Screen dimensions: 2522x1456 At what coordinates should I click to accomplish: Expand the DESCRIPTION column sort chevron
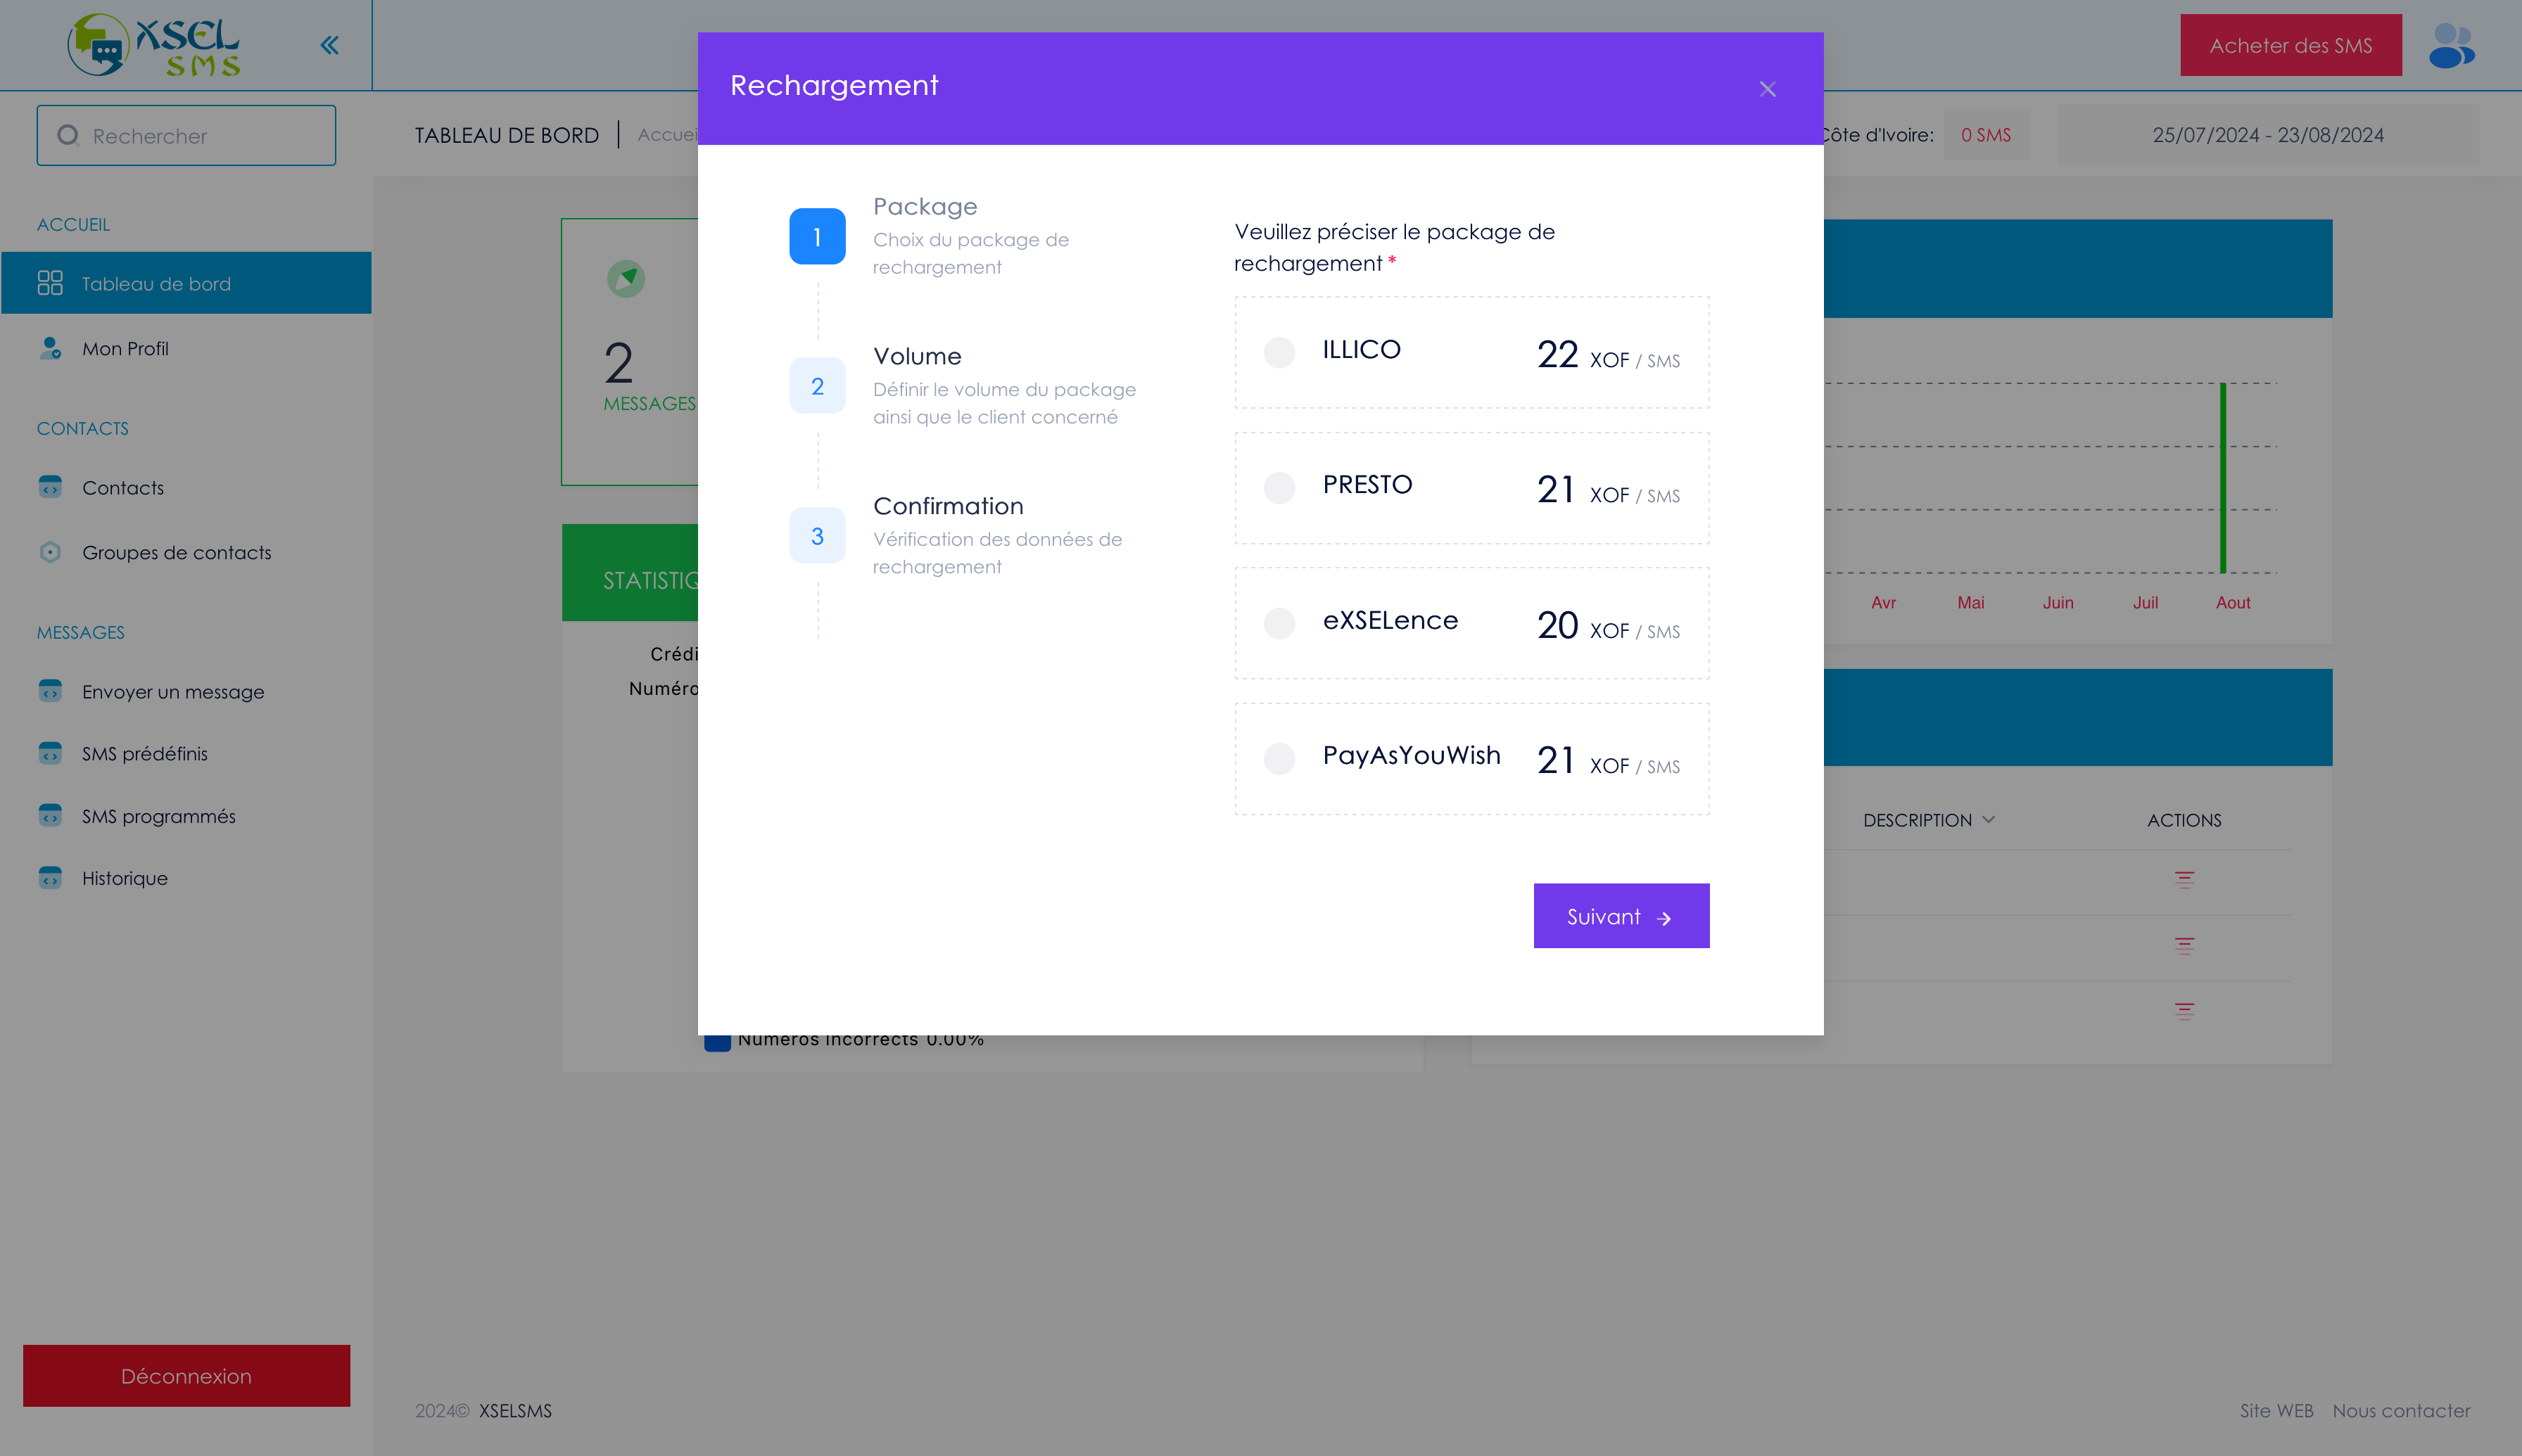point(1989,819)
